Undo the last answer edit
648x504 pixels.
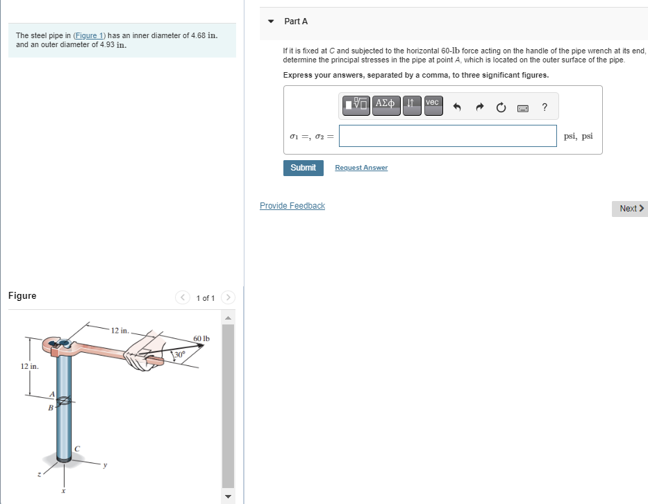[458, 107]
